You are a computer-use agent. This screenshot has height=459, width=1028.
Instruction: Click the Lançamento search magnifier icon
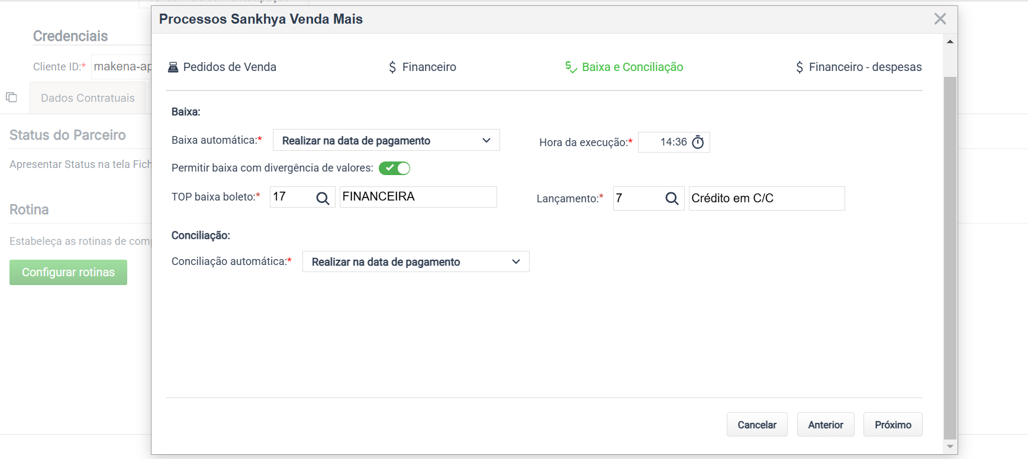tap(672, 199)
